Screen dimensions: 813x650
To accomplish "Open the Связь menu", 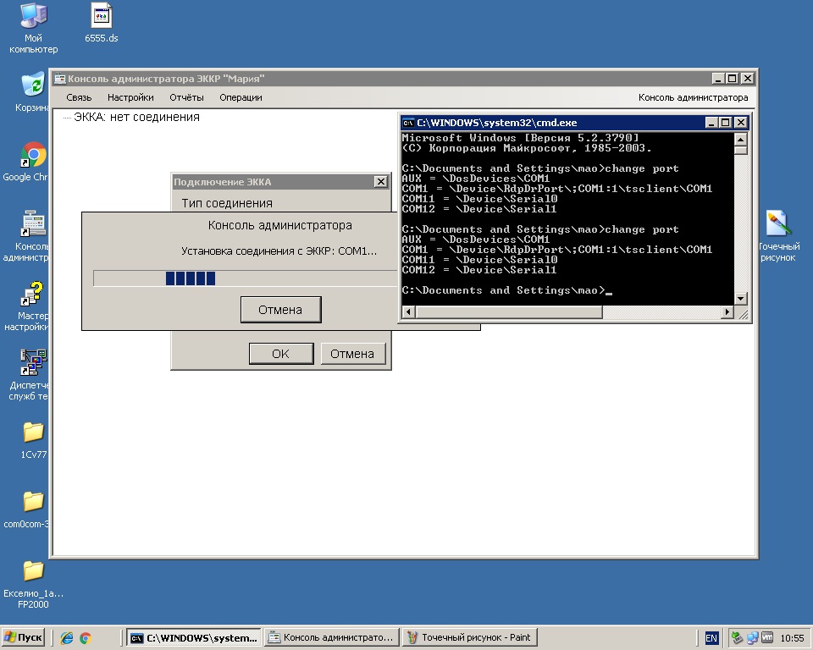I will 79,97.
